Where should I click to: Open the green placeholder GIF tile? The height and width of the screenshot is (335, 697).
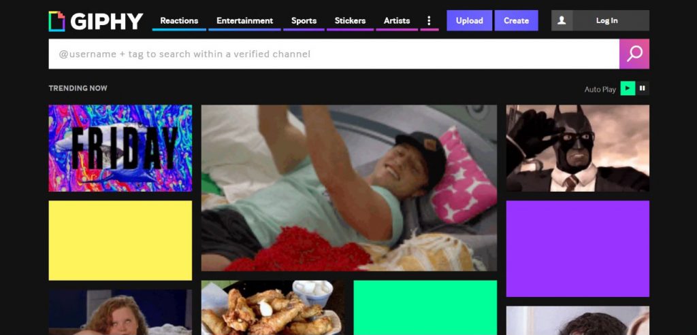point(425,308)
